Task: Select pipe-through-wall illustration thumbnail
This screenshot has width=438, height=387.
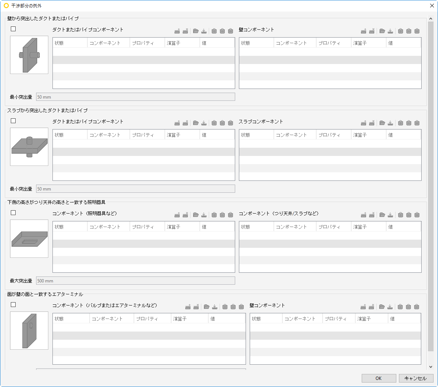Action: pyautogui.click(x=29, y=55)
